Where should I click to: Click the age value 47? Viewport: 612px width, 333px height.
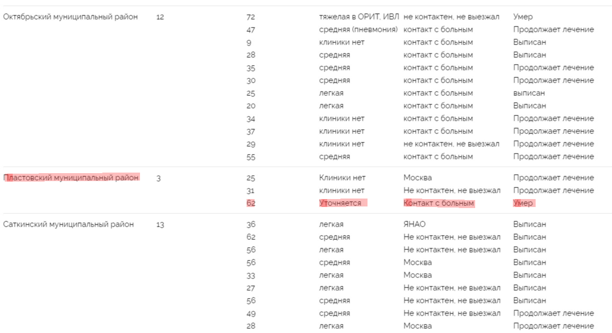[251, 30]
